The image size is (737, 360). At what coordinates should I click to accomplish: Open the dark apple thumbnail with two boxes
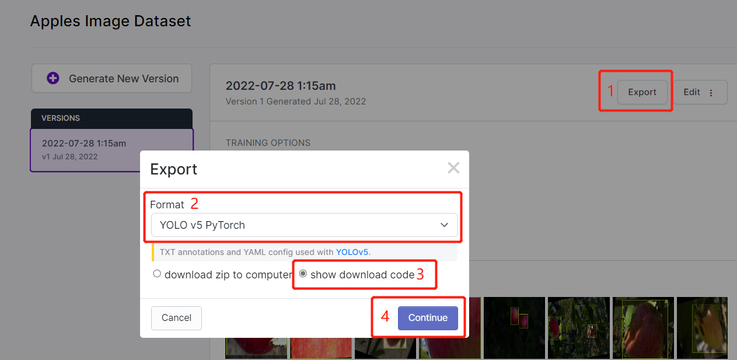(x=514, y=327)
